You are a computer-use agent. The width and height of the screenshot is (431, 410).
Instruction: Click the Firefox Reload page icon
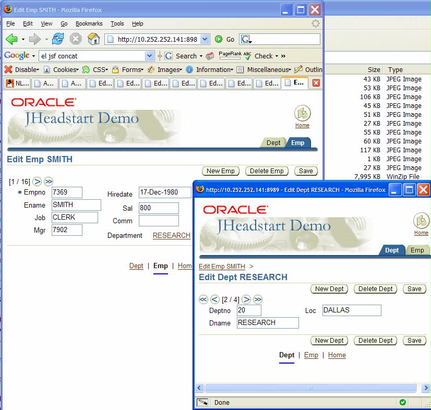point(58,39)
